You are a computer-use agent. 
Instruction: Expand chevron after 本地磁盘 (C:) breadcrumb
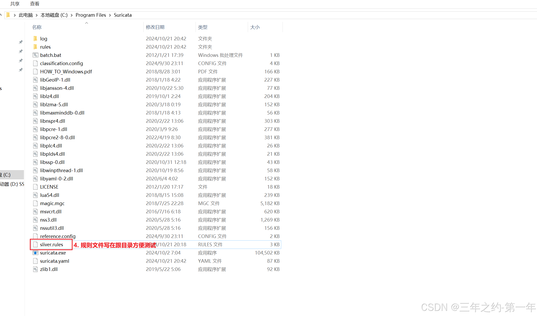click(72, 15)
